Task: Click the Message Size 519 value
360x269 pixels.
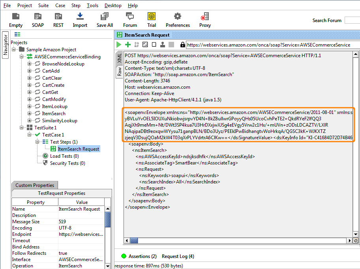Action: point(81,222)
